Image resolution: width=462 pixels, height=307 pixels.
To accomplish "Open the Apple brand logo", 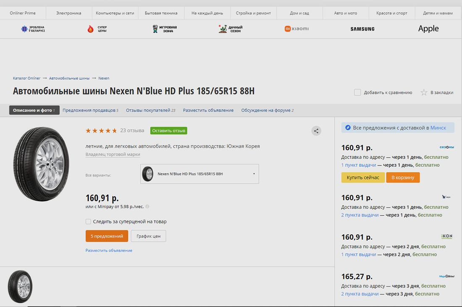I will click(428, 28).
